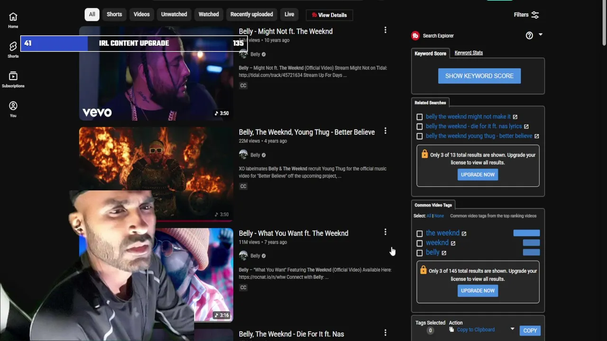
Task: Click 'the weeknd' tag frequency bar
Action: pos(526,233)
